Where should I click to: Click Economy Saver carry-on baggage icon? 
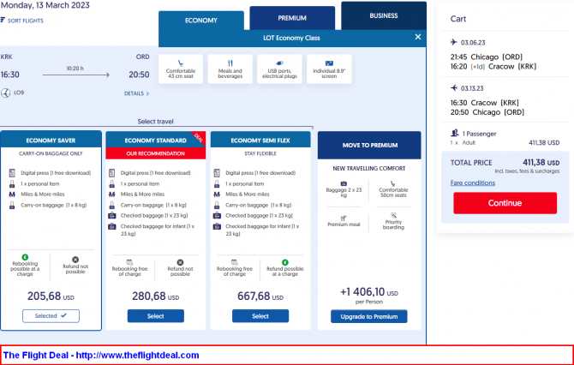tap(12, 205)
